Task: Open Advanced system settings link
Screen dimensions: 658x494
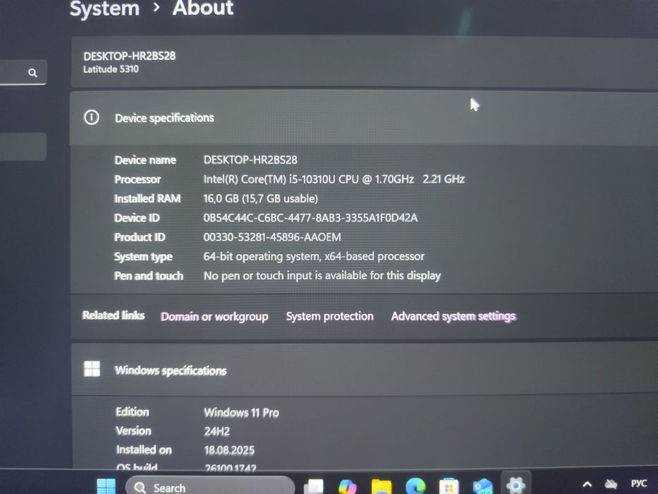Action: coord(453,316)
